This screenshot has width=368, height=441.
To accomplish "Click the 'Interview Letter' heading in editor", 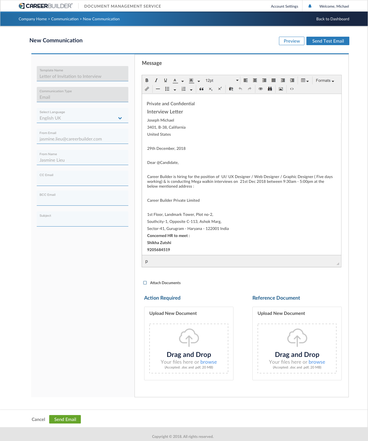I will 165,112.
